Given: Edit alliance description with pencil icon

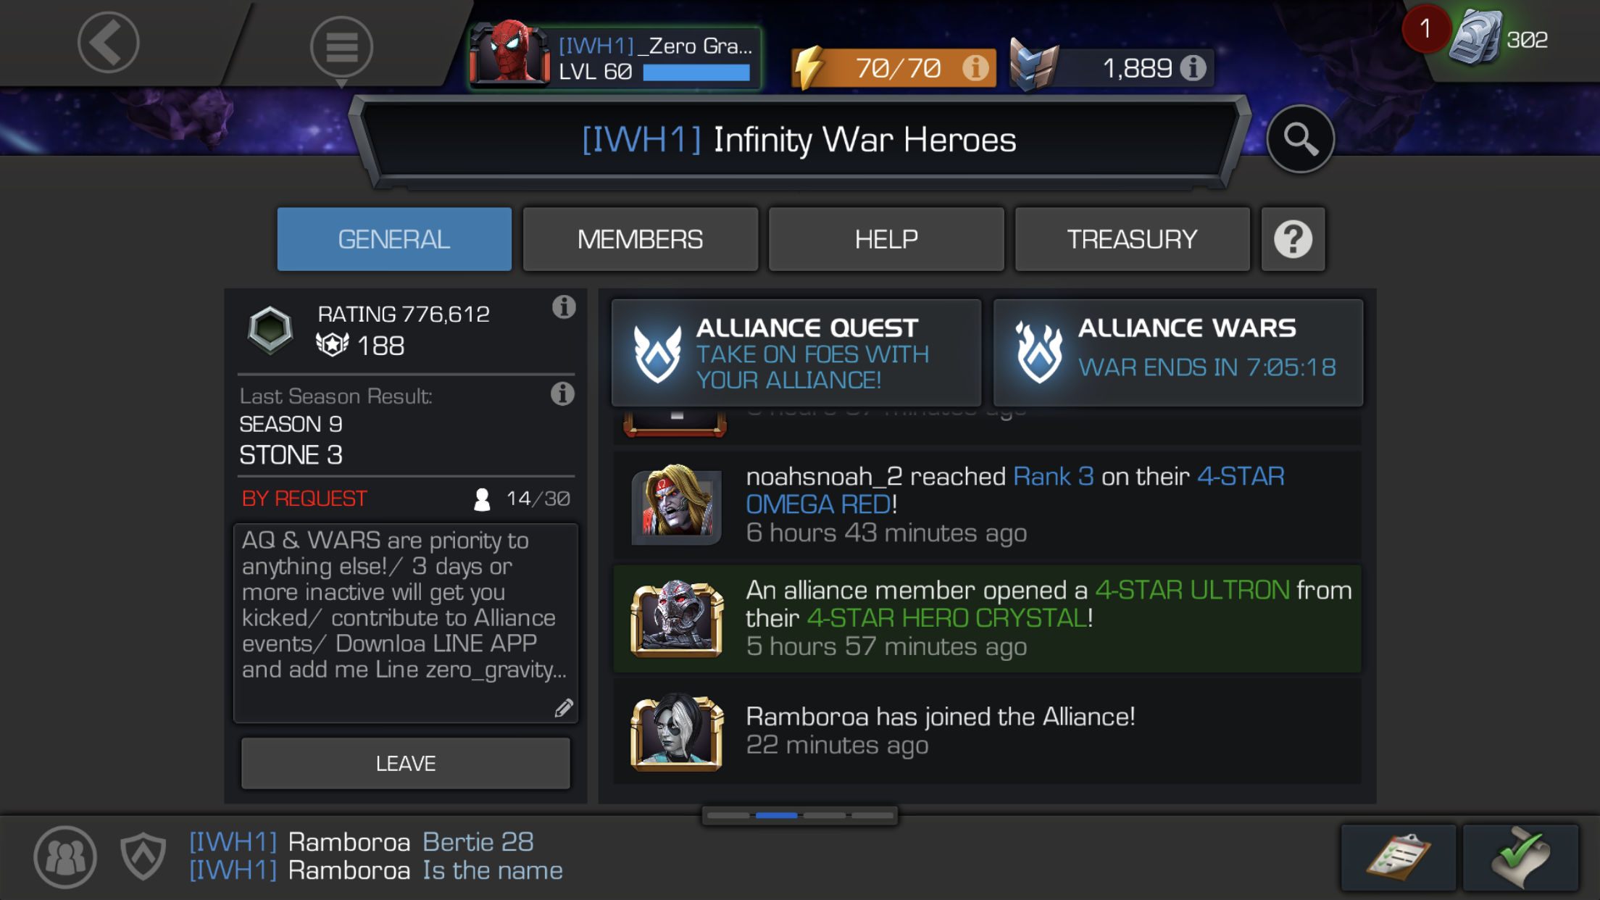Looking at the screenshot, I should [x=564, y=707].
